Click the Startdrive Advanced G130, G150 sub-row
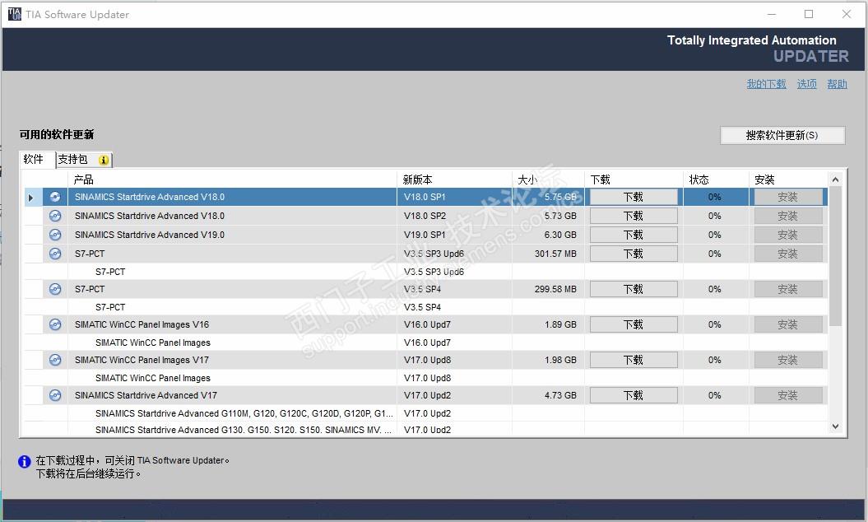868x522 pixels. [x=425, y=430]
